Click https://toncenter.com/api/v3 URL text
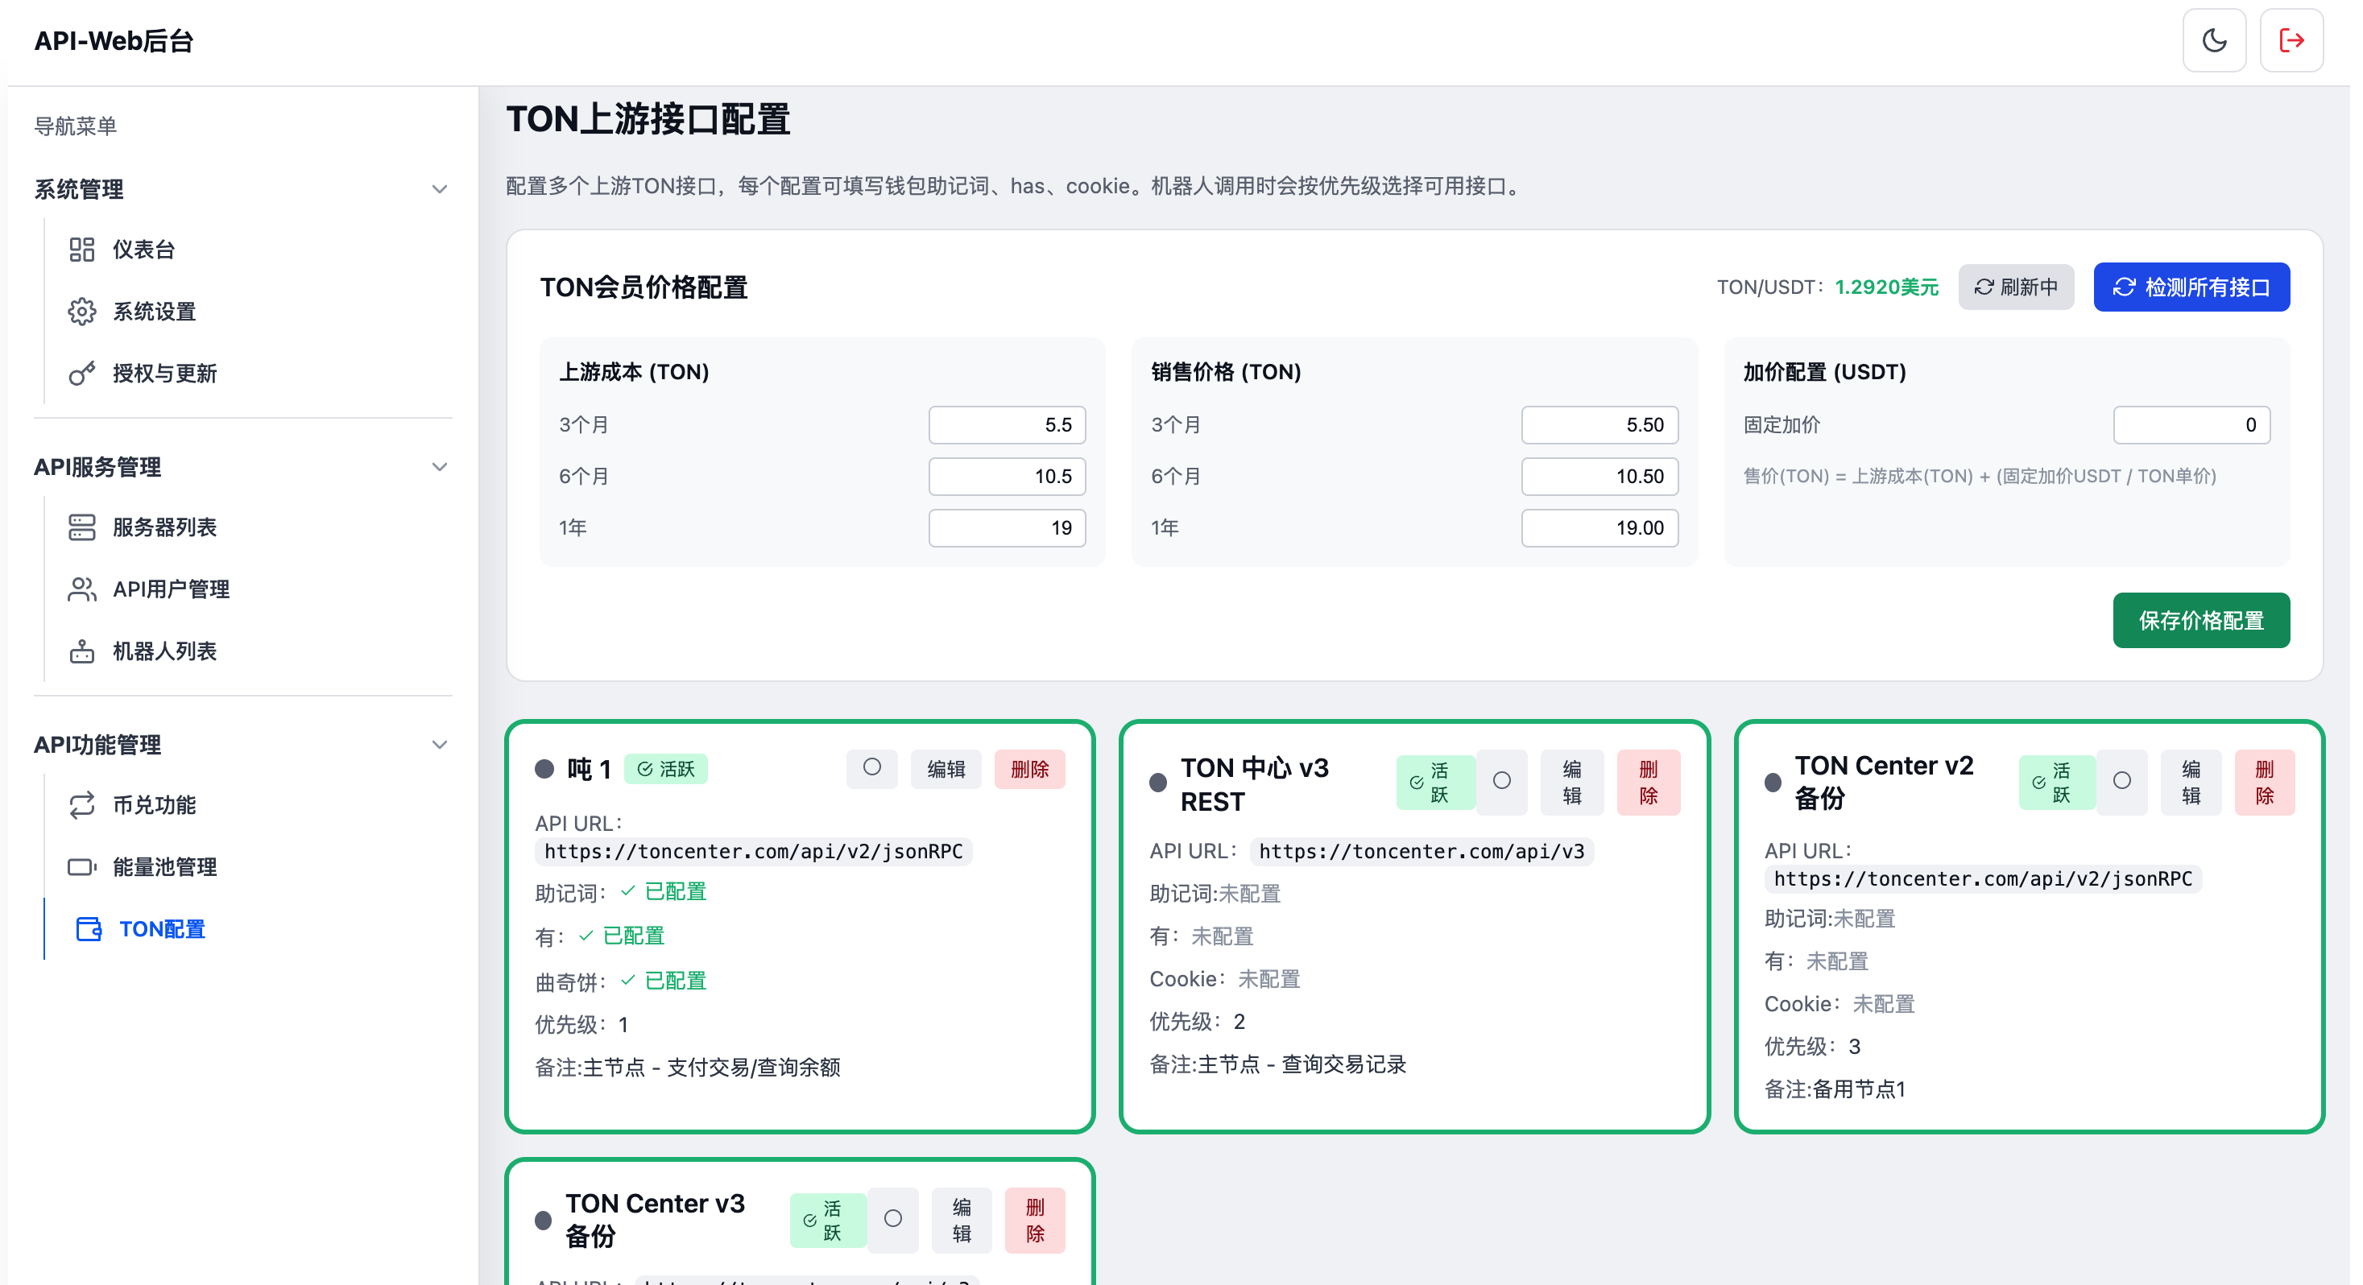The image size is (2363, 1285). click(1422, 851)
